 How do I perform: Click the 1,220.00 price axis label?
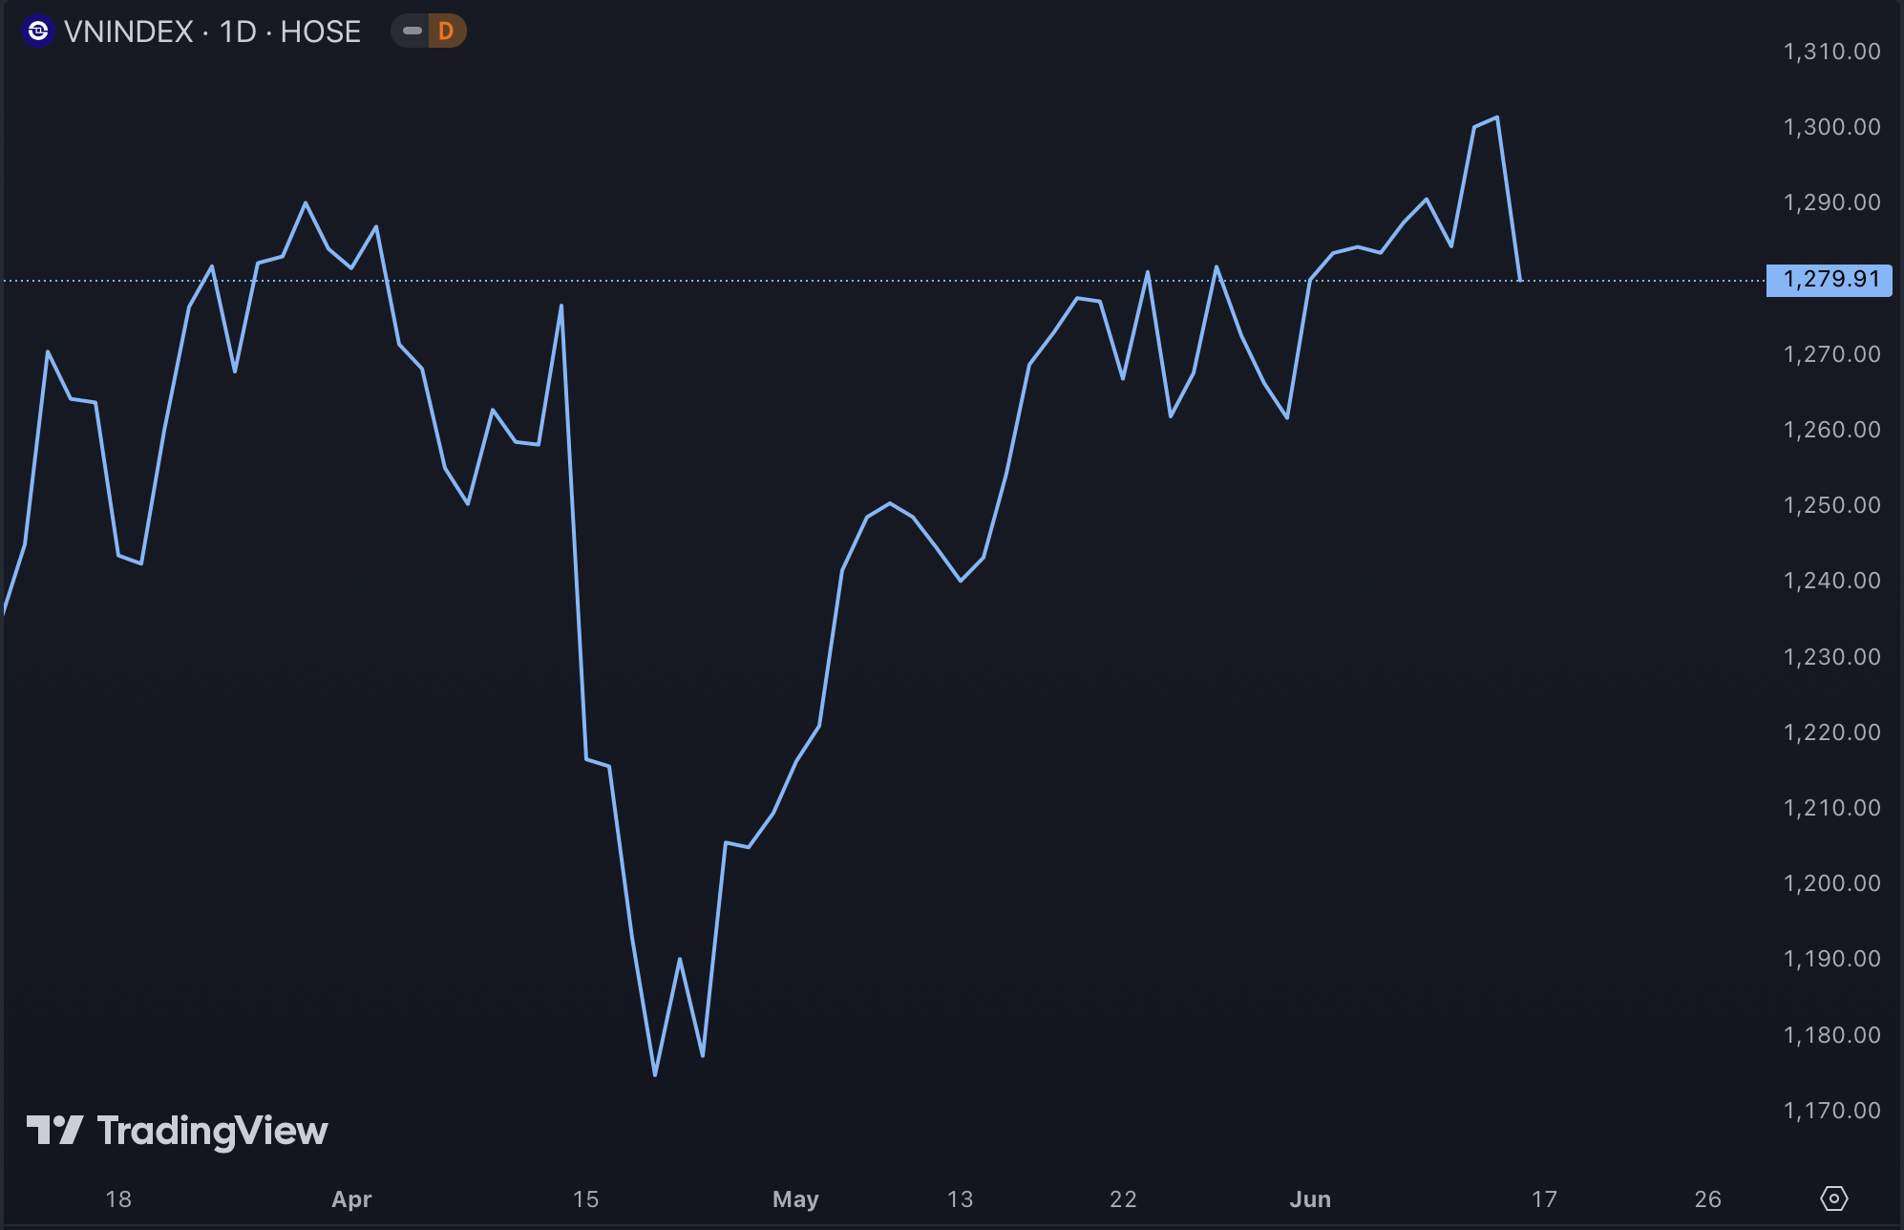click(x=1831, y=732)
